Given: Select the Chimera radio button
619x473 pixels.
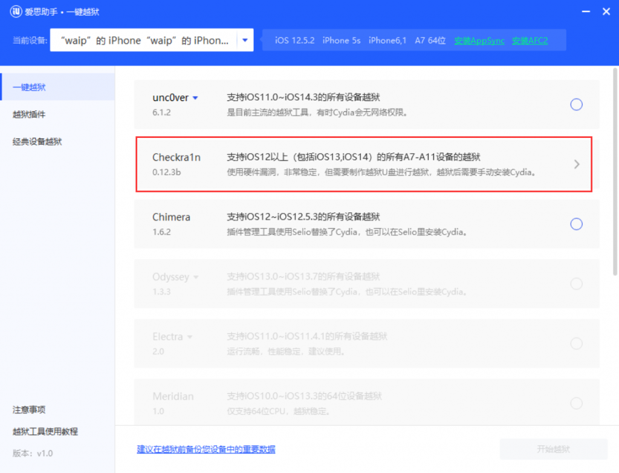Looking at the screenshot, I should pos(576,224).
